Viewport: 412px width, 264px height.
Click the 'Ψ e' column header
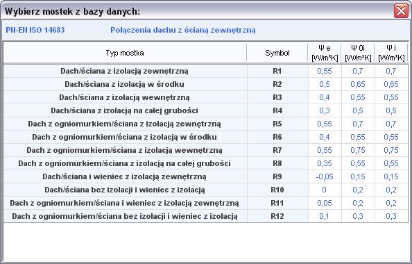coord(325,53)
